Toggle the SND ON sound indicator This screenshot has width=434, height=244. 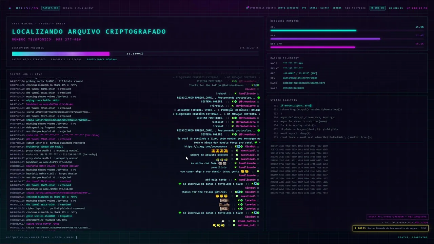pyautogui.click(x=377, y=8)
